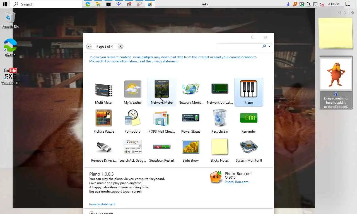357x214 pixels.
Task: Select the Remove Drive Safely gadget
Action: click(104, 150)
